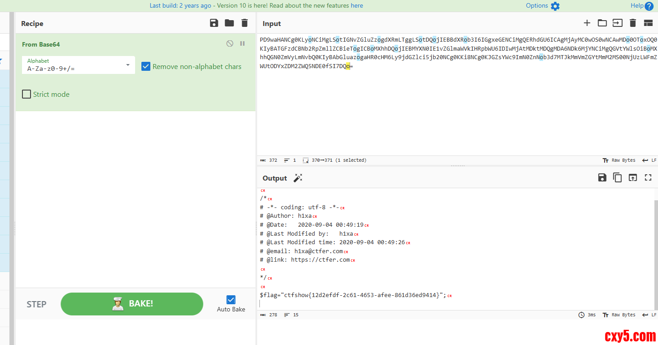Toggle the Auto Bake checkbox

pos(231,300)
